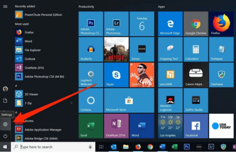Screen dimensions: 236x153
Task: Click the Adobe Photoshop CS tile
Action: click(x=91, y=24)
